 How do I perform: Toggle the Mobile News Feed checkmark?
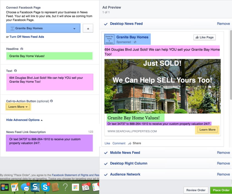pos(106,153)
